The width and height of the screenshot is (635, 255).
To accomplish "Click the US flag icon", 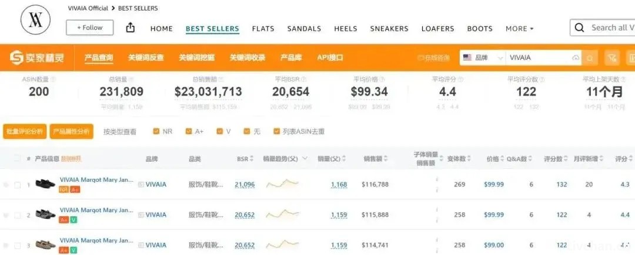I will [x=467, y=57].
